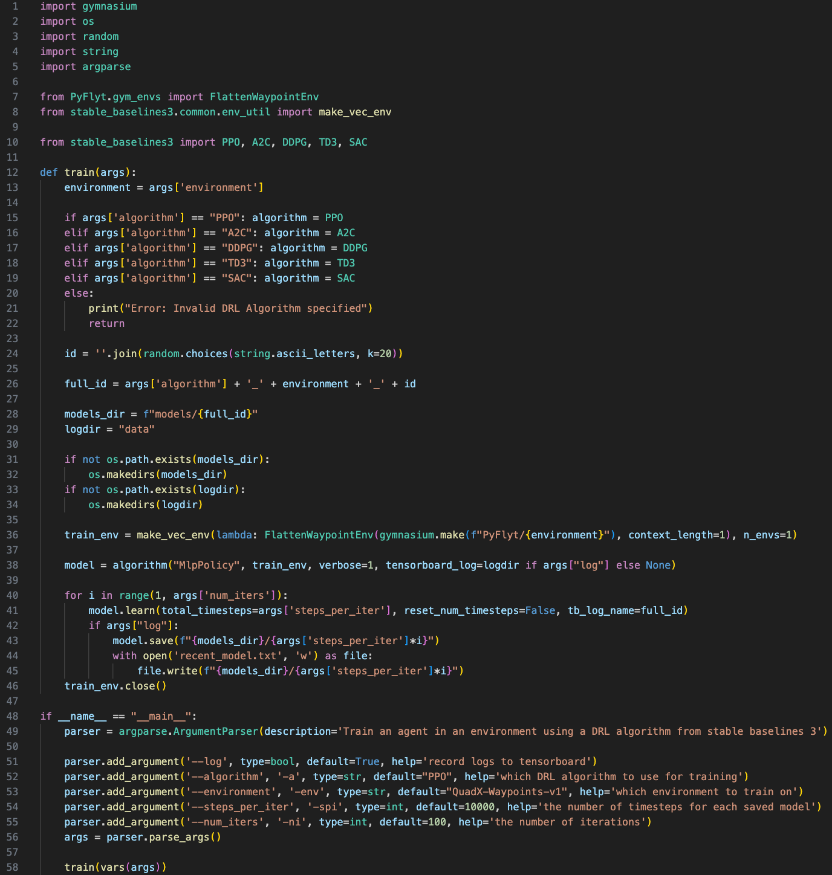Viewport: 832px width, 875px height.
Task: Click line number 12 in the gutter
Action: 13,172
